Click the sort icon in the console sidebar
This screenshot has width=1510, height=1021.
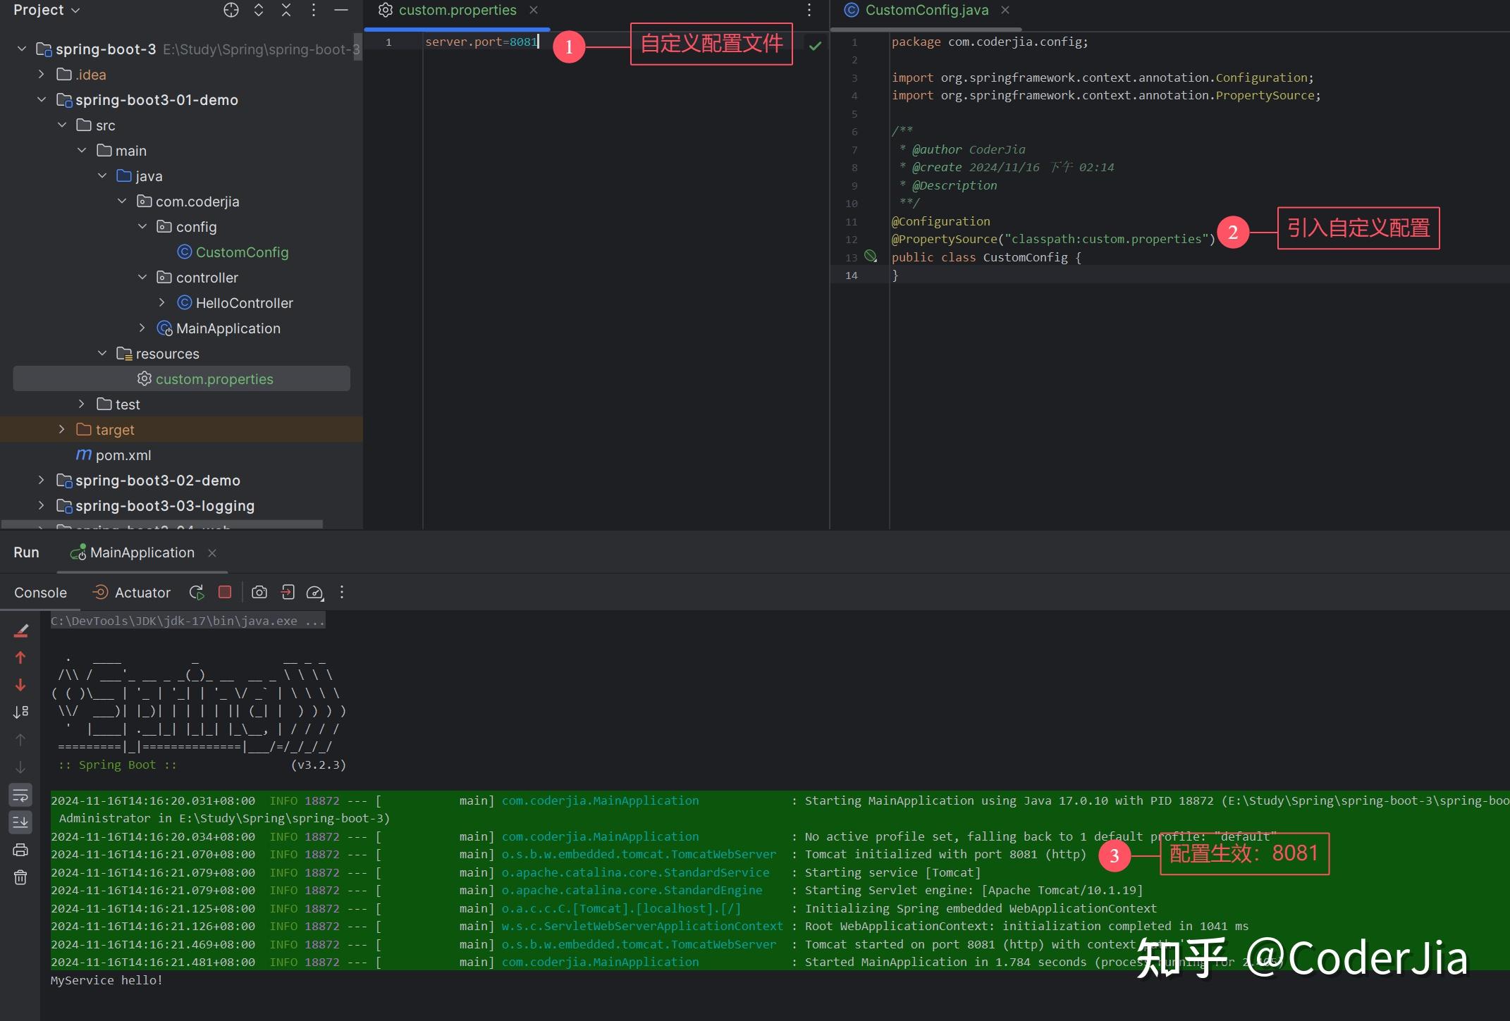click(20, 712)
